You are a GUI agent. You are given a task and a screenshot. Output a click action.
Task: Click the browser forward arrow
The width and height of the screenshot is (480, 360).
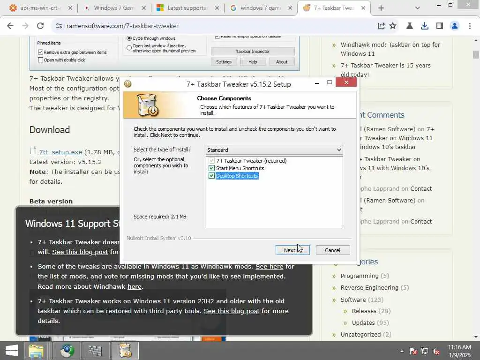pyautogui.click(x=25, y=26)
